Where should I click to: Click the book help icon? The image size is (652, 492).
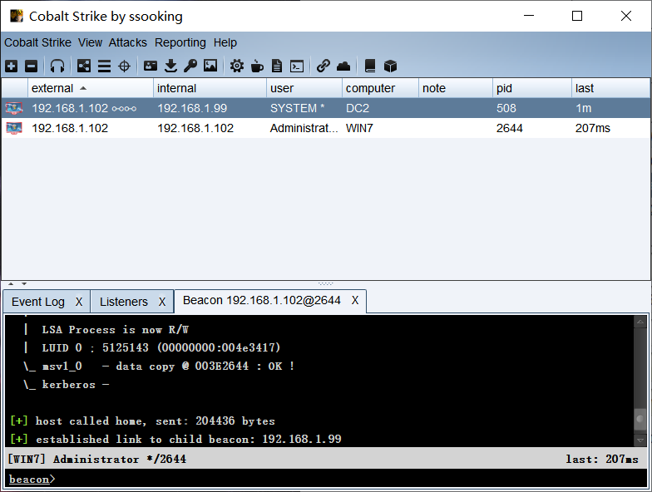pos(369,66)
